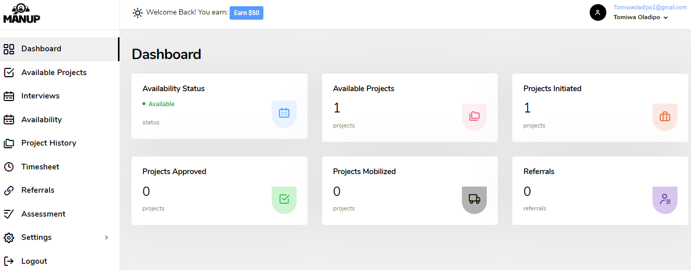Click the Logout arrow icon in sidebar
This screenshot has width=691, height=270.
pyautogui.click(x=9, y=261)
